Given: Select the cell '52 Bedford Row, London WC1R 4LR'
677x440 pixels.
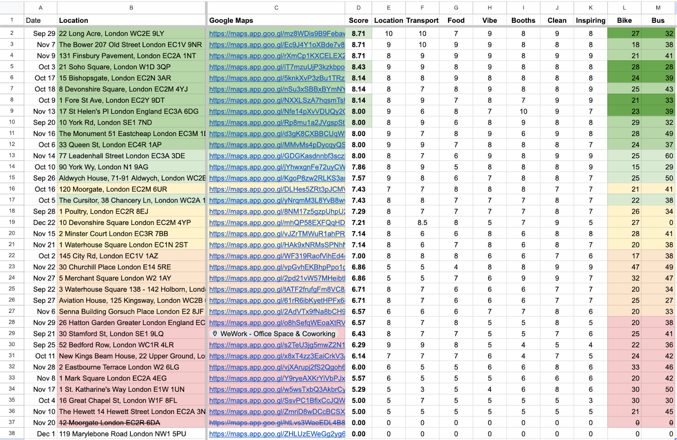Looking at the screenshot, I should [131, 345].
